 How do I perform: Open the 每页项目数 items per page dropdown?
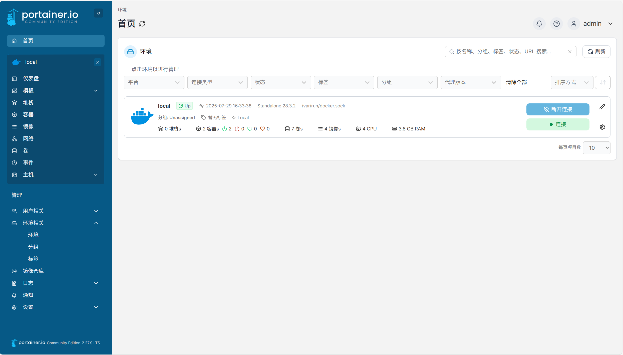(596, 148)
